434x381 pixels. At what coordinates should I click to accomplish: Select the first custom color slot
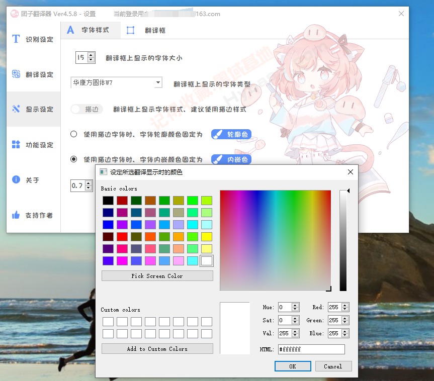(108, 322)
